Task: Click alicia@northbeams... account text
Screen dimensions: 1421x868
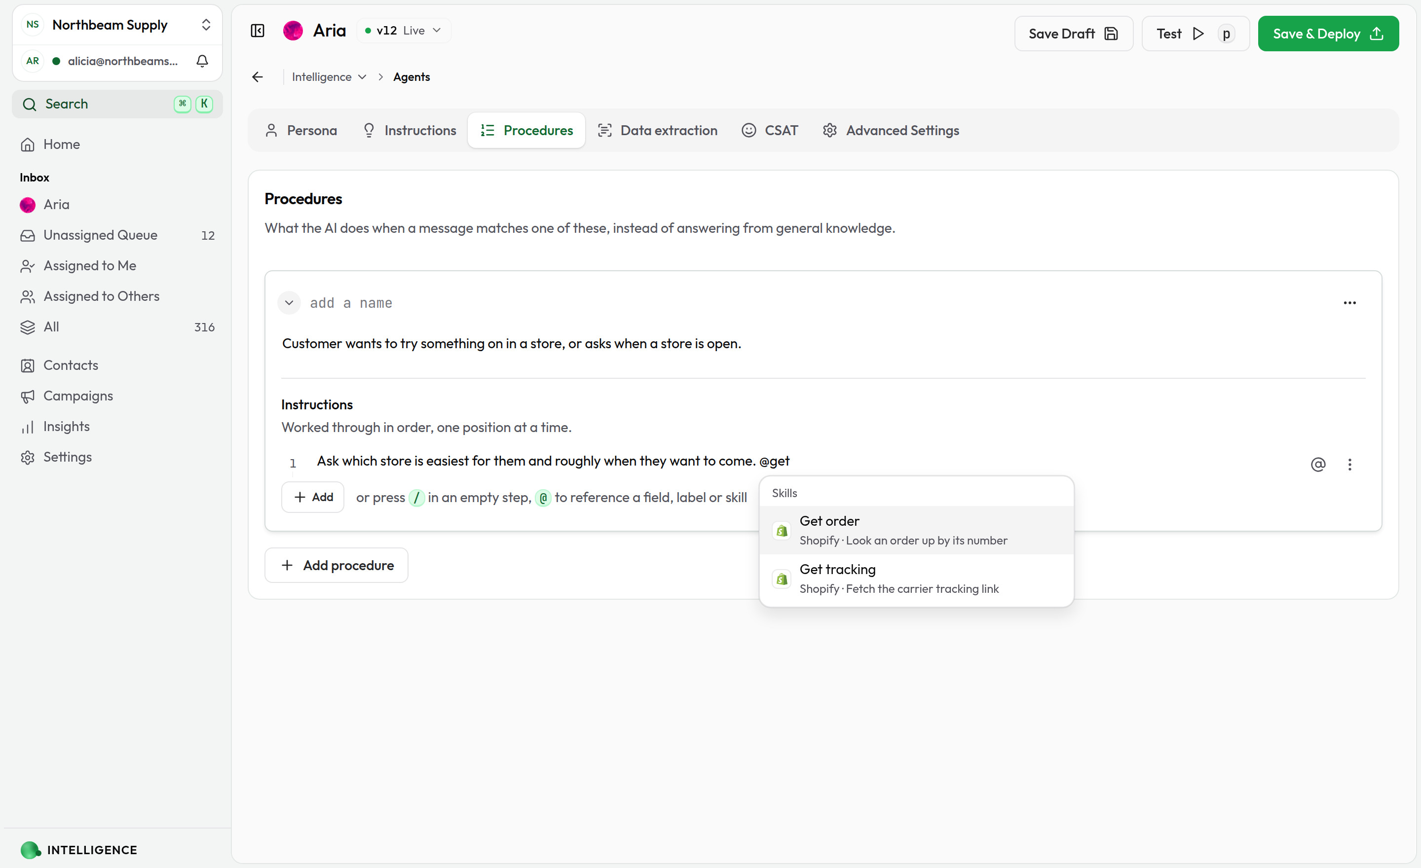Action: click(123, 61)
